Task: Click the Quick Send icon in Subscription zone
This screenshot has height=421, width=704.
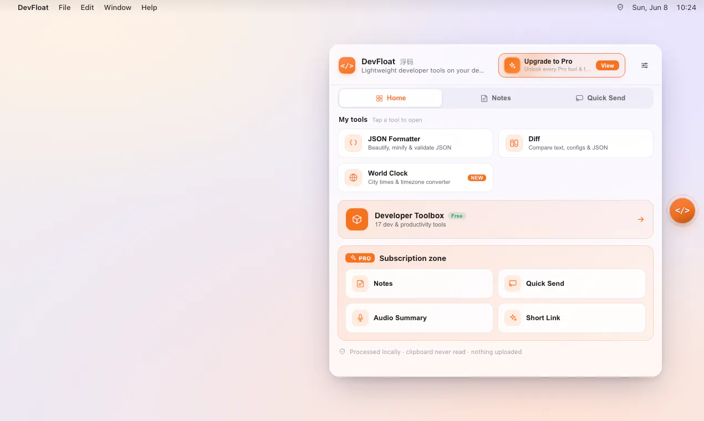Action: point(513,284)
